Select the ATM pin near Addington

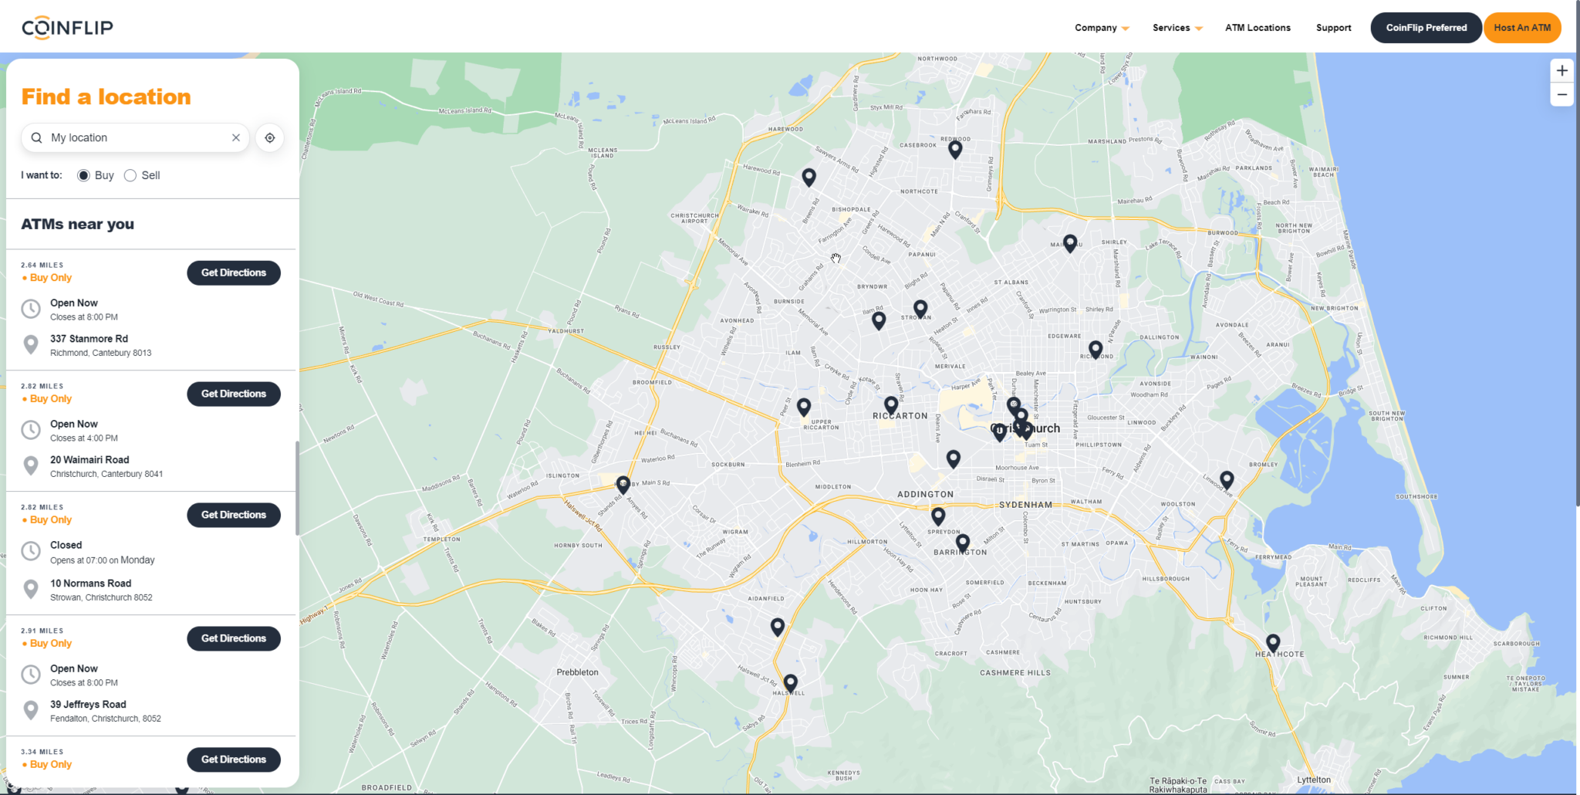pos(954,458)
